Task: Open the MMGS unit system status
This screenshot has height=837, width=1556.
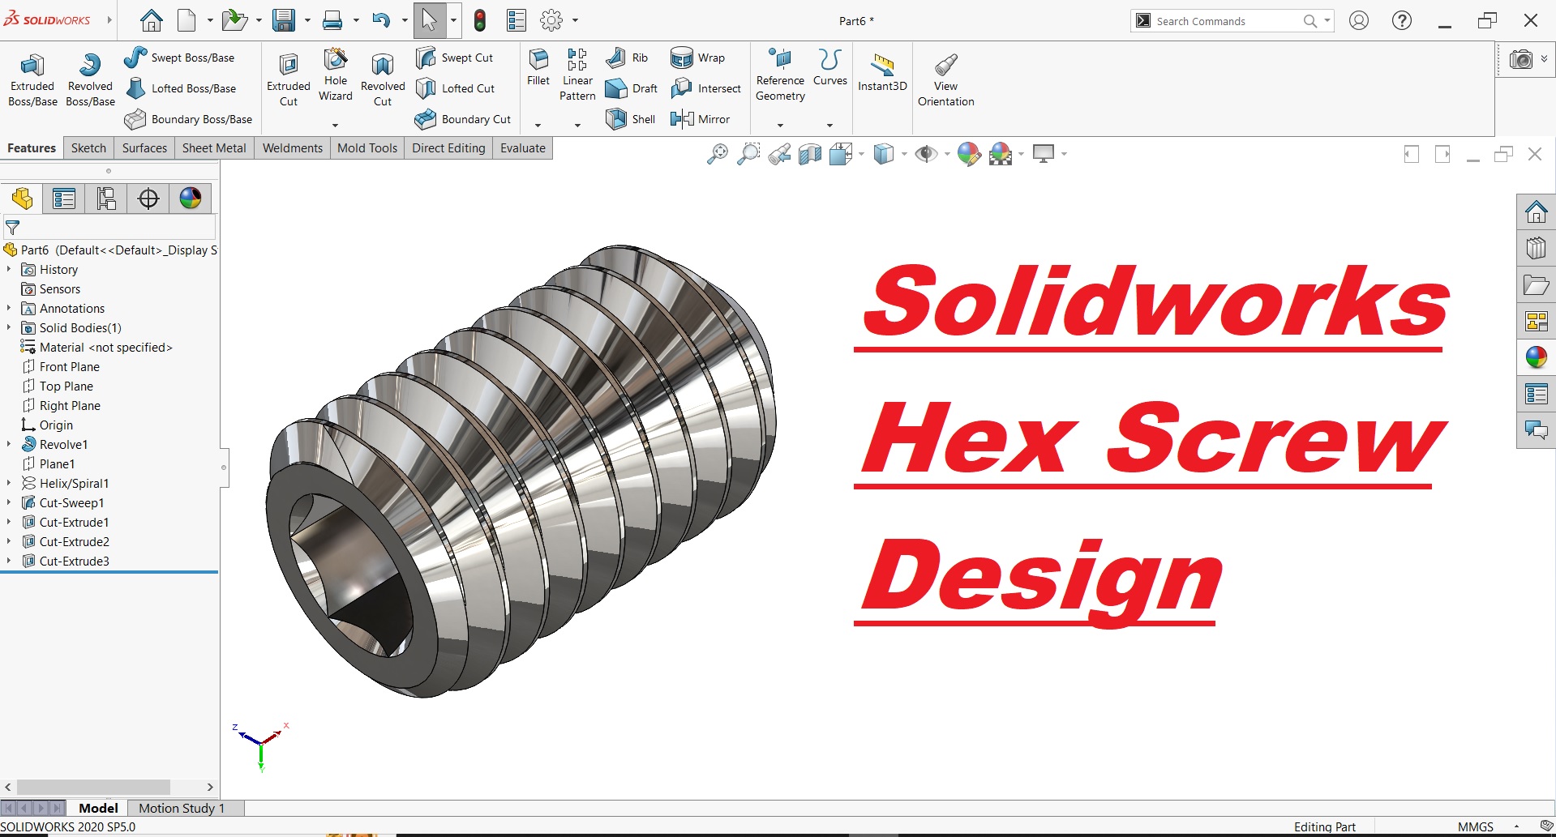Action: pyautogui.click(x=1476, y=826)
